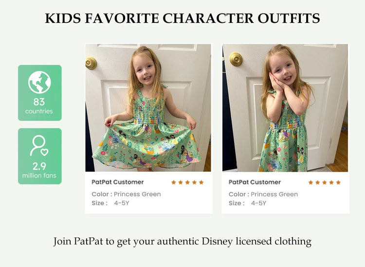
Task: Click first star in left review rating
Action: (x=174, y=182)
